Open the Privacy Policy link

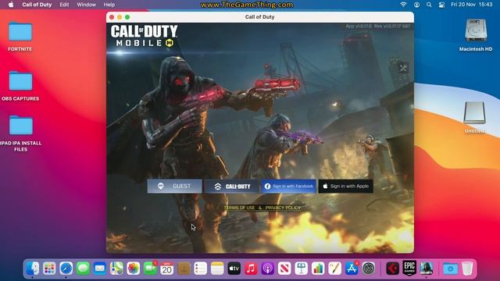(283, 208)
